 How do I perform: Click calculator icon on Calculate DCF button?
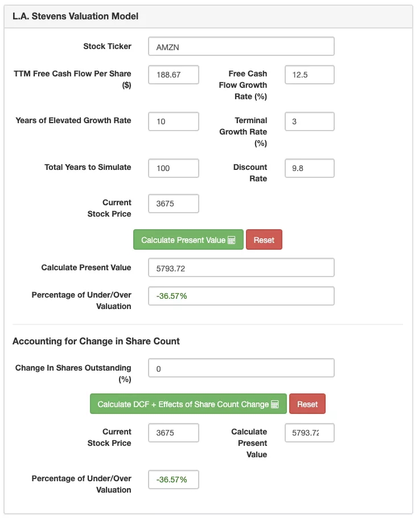pyautogui.click(x=275, y=405)
